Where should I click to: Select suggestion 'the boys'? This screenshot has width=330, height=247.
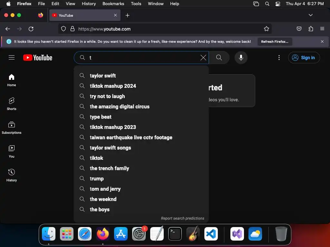[x=141, y=209]
